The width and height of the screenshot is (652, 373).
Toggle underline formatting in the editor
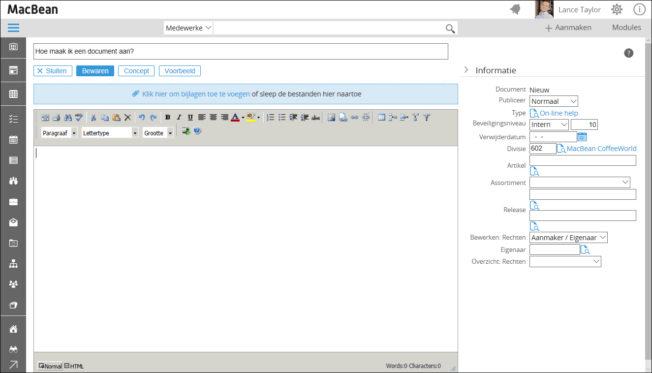190,117
